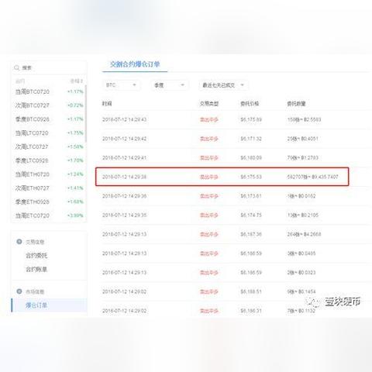Select contract 季度LTC0928
372x372 pixels.
click(32, 160)
